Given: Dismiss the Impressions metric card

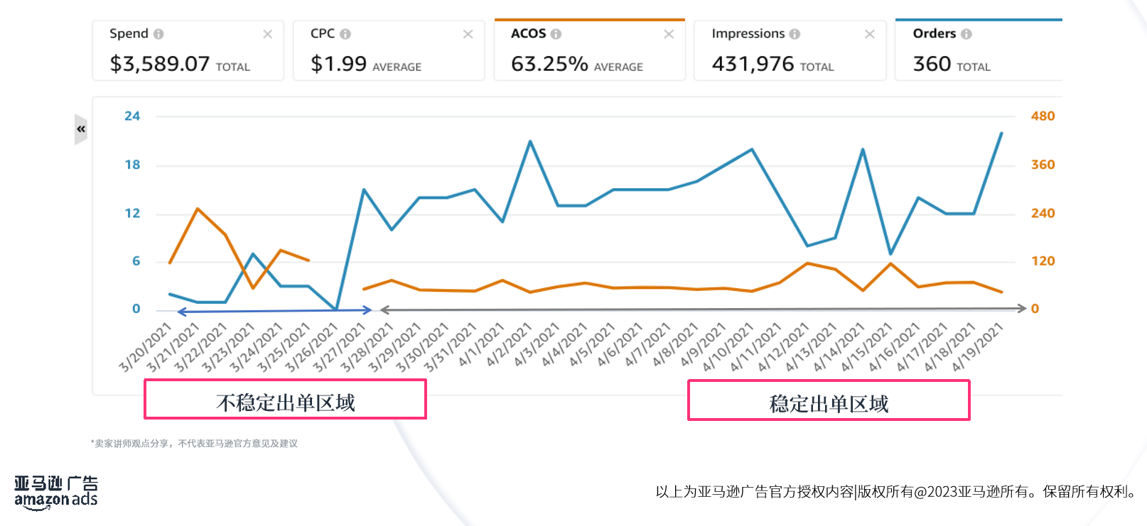Looking at the screenshot, I should [x=870, y=33].
